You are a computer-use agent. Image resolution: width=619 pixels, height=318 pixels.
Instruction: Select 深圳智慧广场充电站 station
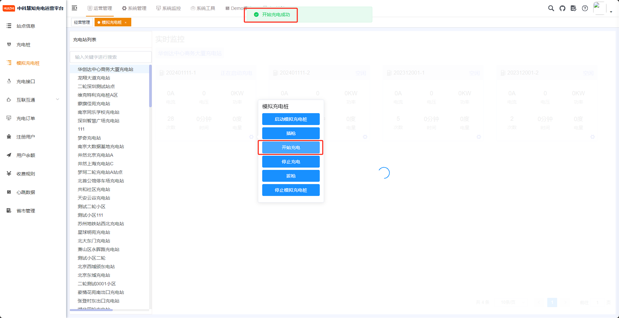(99, 121)
